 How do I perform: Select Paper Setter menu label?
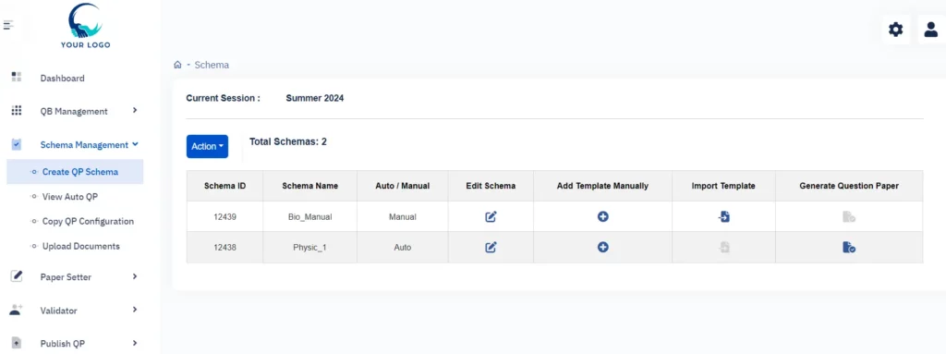(x=66, y=276)
